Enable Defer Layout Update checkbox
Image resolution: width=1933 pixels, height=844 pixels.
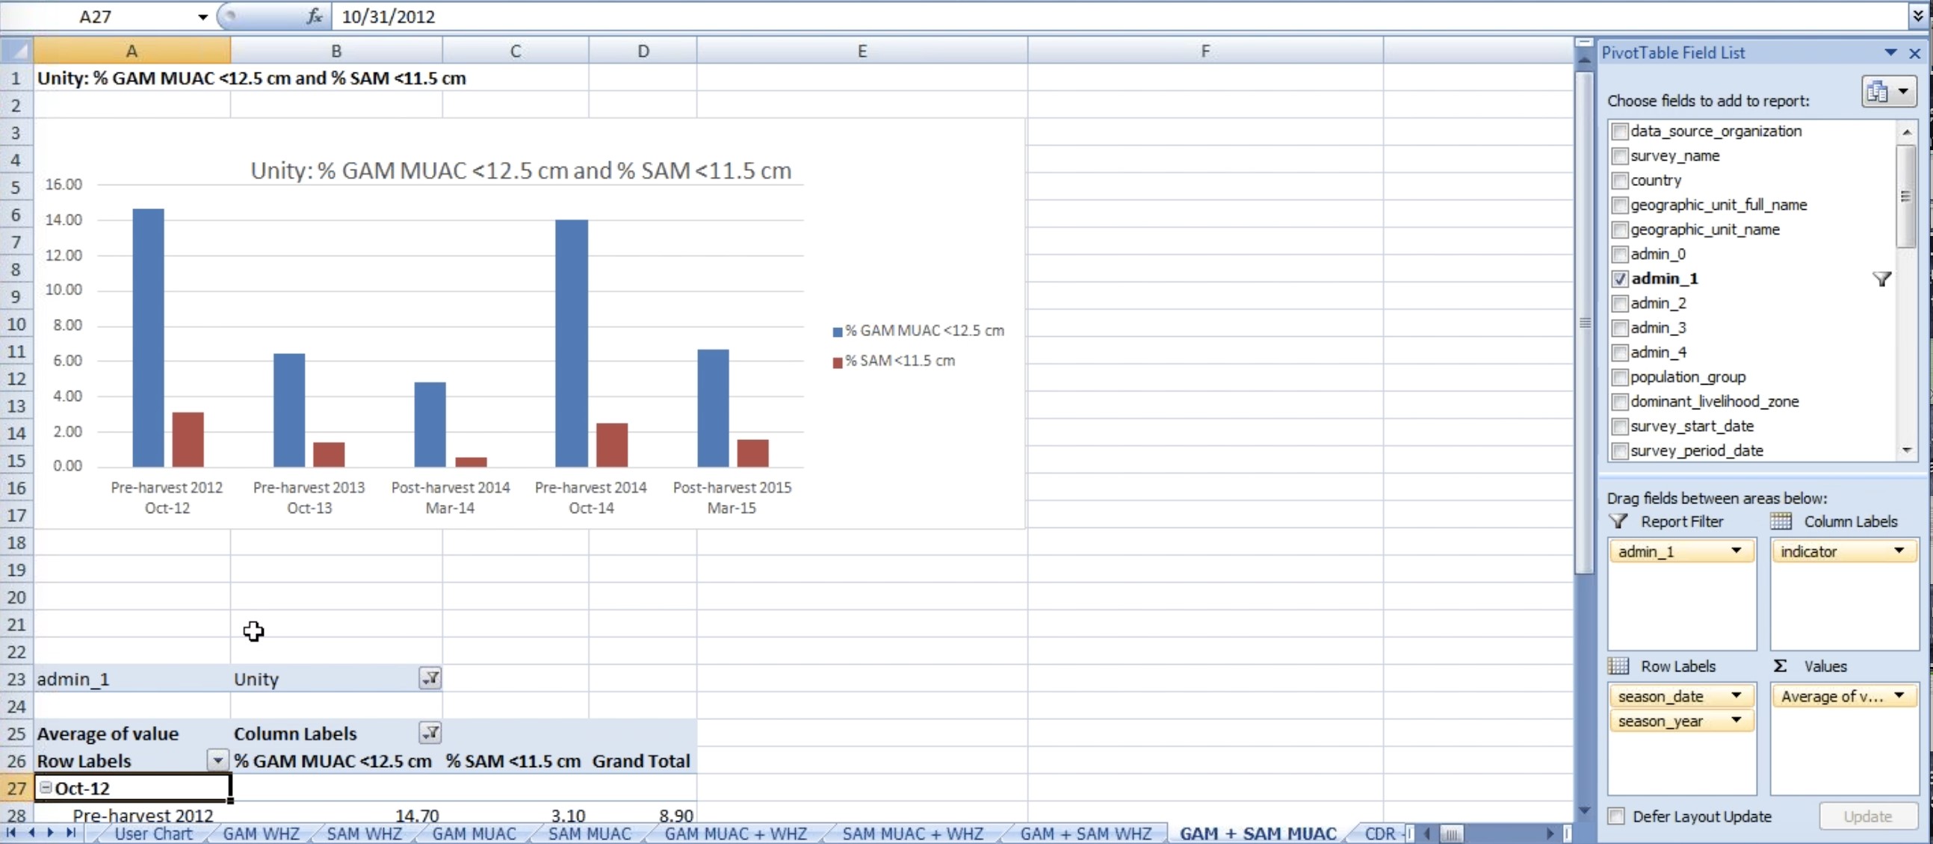click(1616, 816)
